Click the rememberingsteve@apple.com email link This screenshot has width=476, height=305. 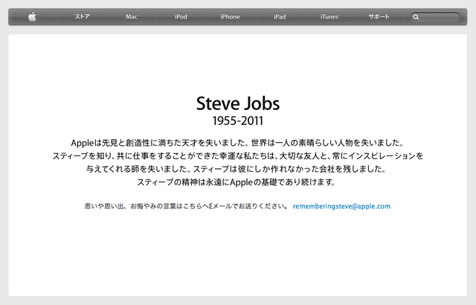pos(341,206)
